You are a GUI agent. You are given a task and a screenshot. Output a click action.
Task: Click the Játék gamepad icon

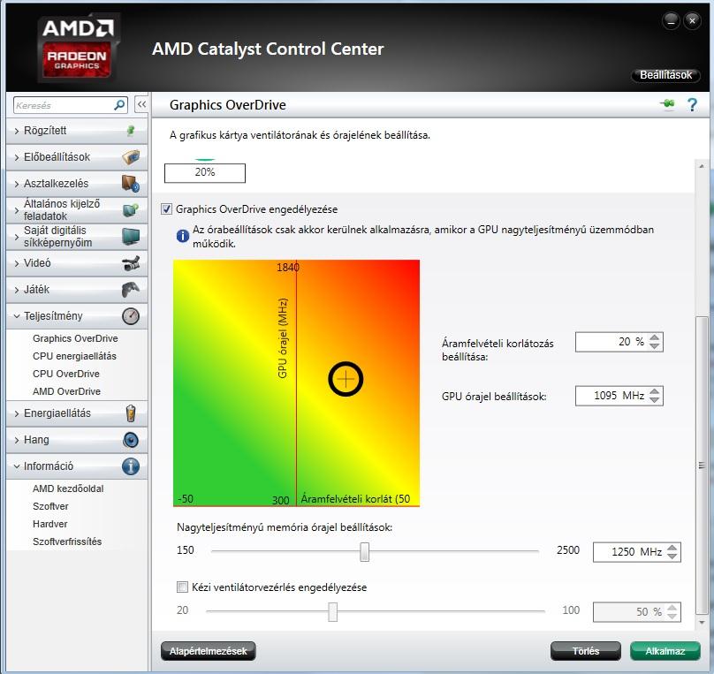[x=131, y=290]
